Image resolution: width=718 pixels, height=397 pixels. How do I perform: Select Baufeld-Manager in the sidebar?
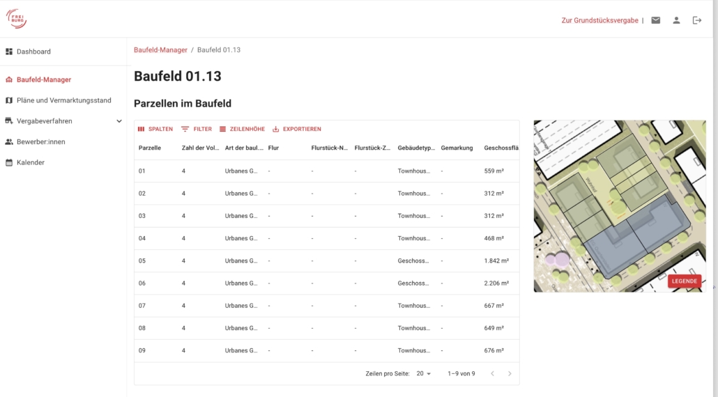pos(43,79)
